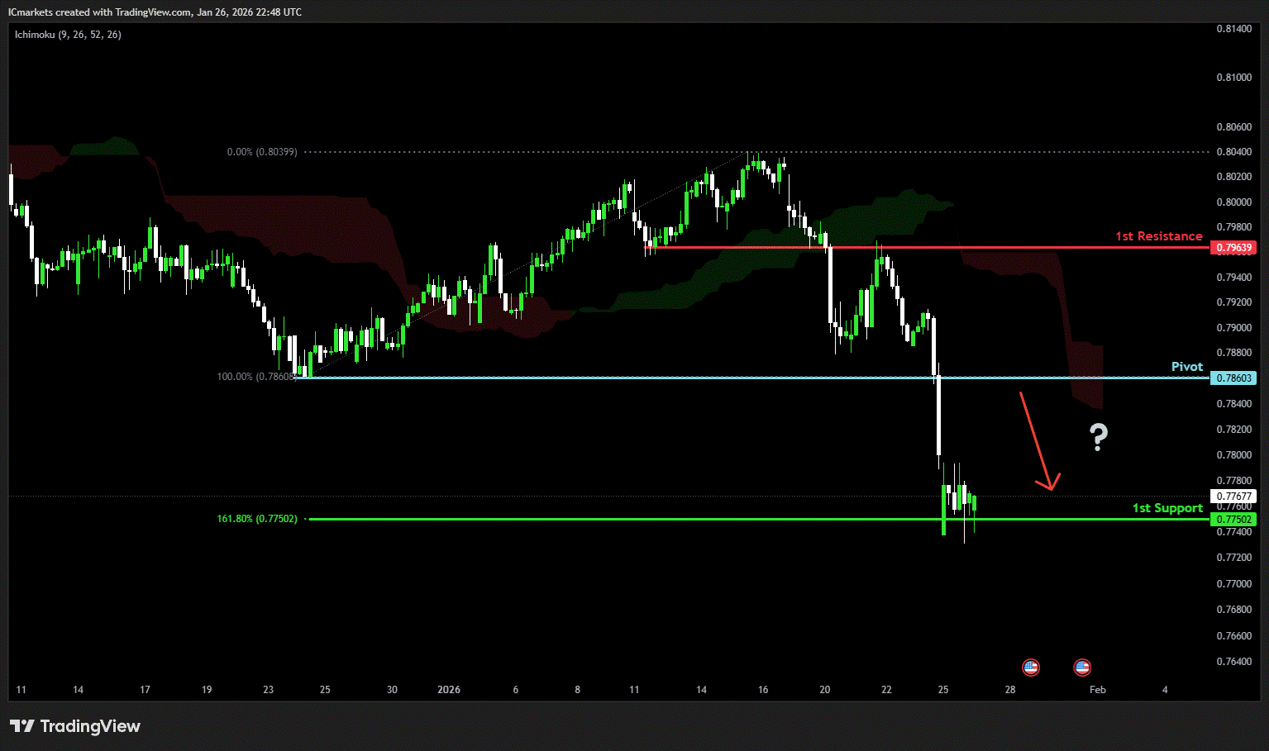The height and width of the screenshot is (751, 1269).
Task: Click the red 0.79639 resistance price tag
Action: tap(1233, 248)
